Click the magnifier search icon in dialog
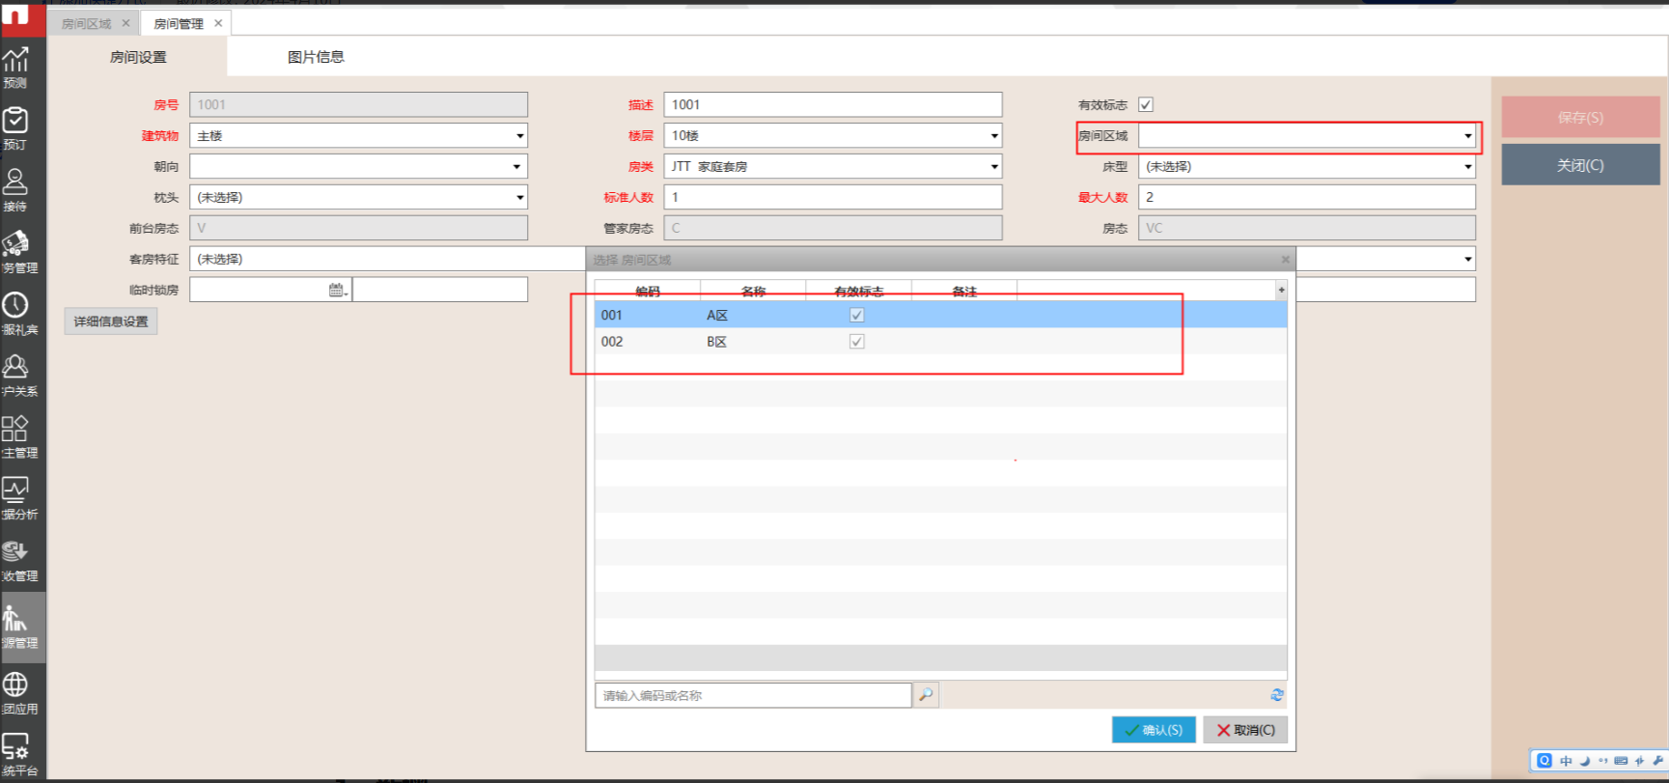 click(926, 695)
